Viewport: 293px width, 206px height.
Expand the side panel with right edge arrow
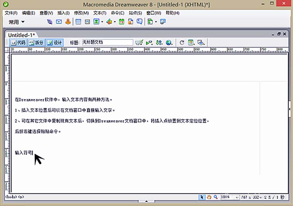click(290, 109)
